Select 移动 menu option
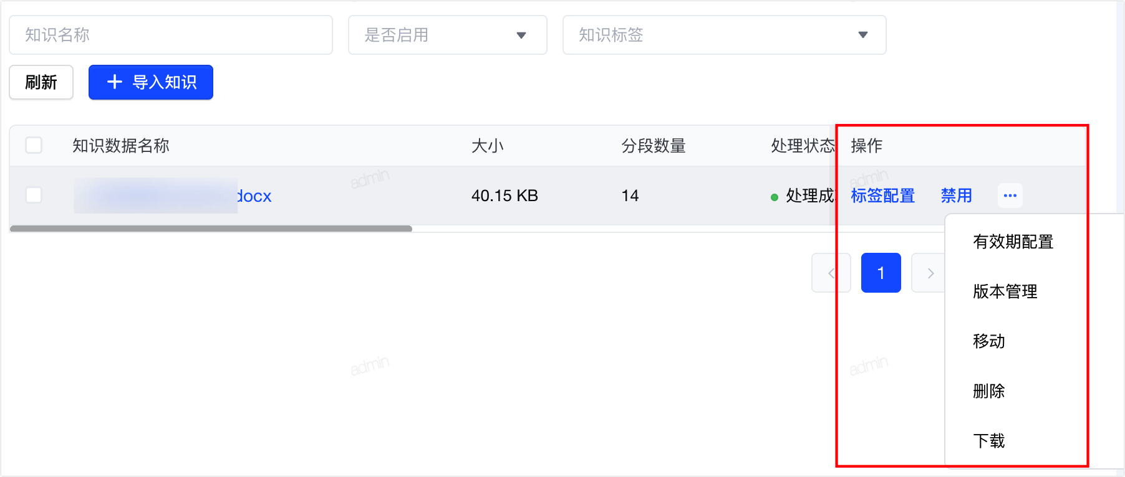 tap(989, 341)
